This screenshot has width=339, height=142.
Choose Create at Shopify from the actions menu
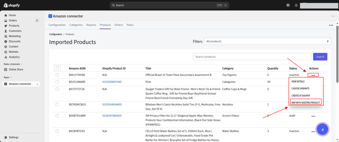pyautogui.click(x=301, y=96)
